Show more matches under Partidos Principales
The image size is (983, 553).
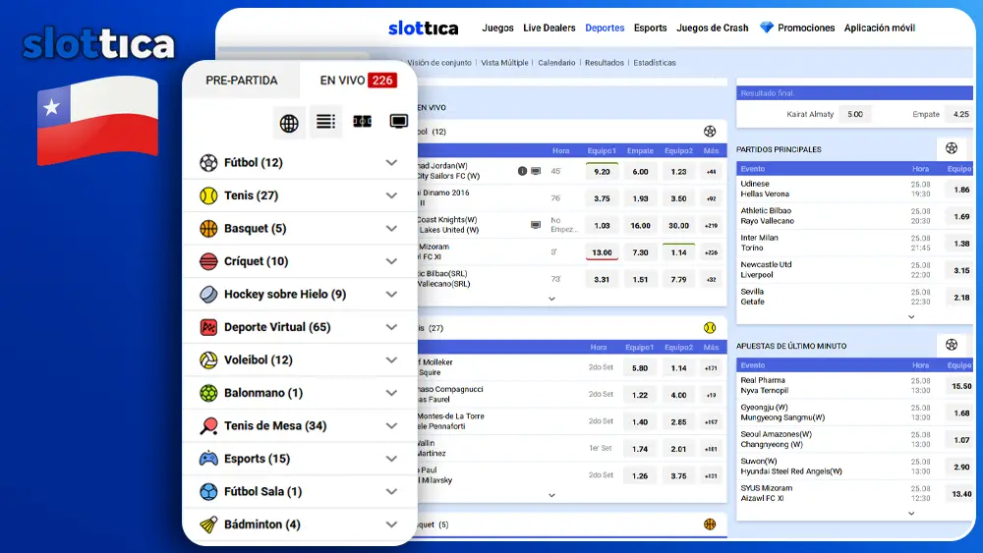click(911, 316)
